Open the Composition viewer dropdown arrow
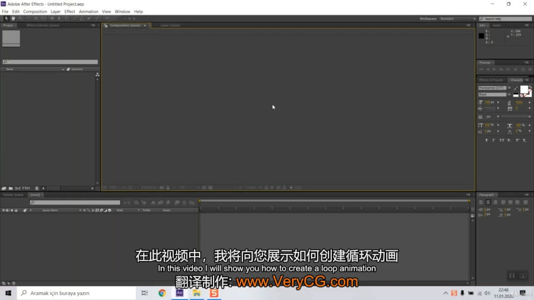534x300 pixels. tap(145, 26)
